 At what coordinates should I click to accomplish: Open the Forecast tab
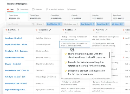point(37,10)
